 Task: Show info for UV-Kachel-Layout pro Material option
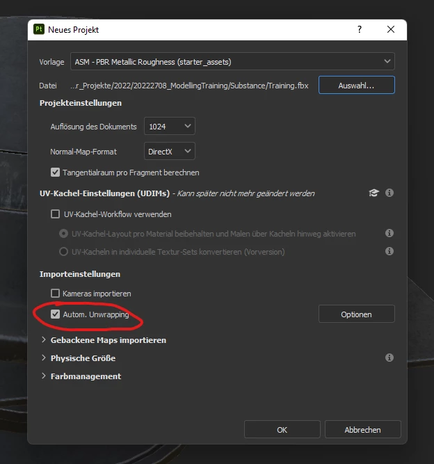pos(389,233)
